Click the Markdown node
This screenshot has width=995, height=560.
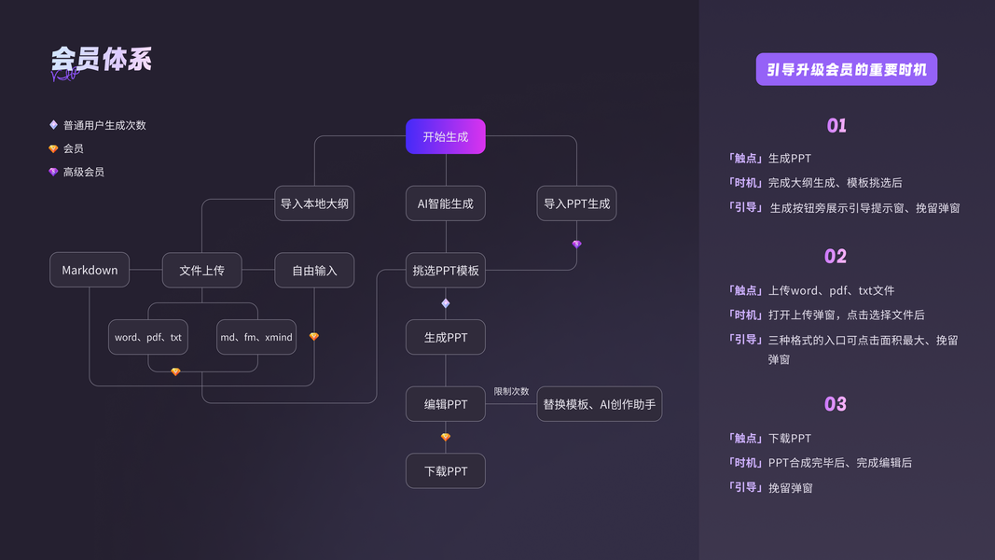[x=90, y=270]
